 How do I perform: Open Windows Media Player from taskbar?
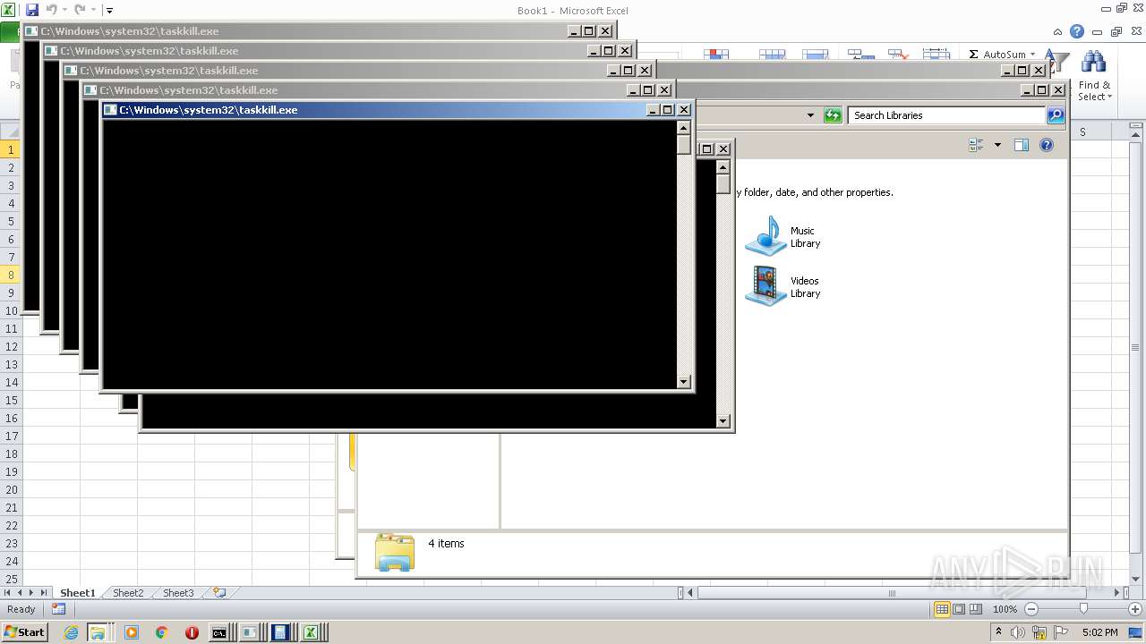click(132, 632)
